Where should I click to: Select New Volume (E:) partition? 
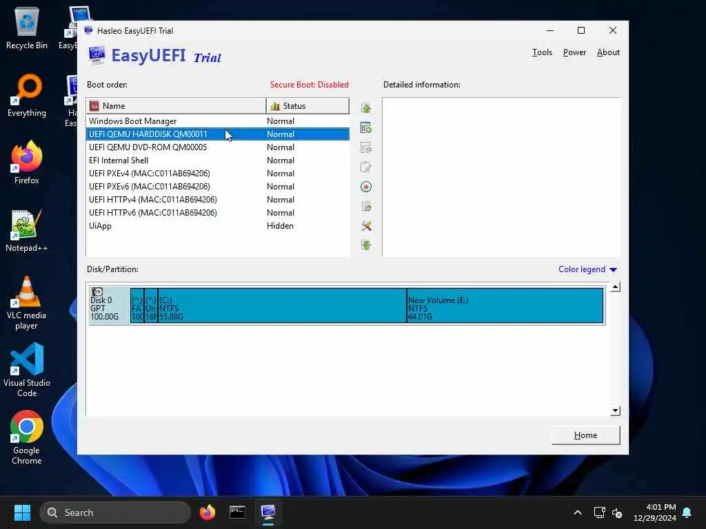pos(505,305)
